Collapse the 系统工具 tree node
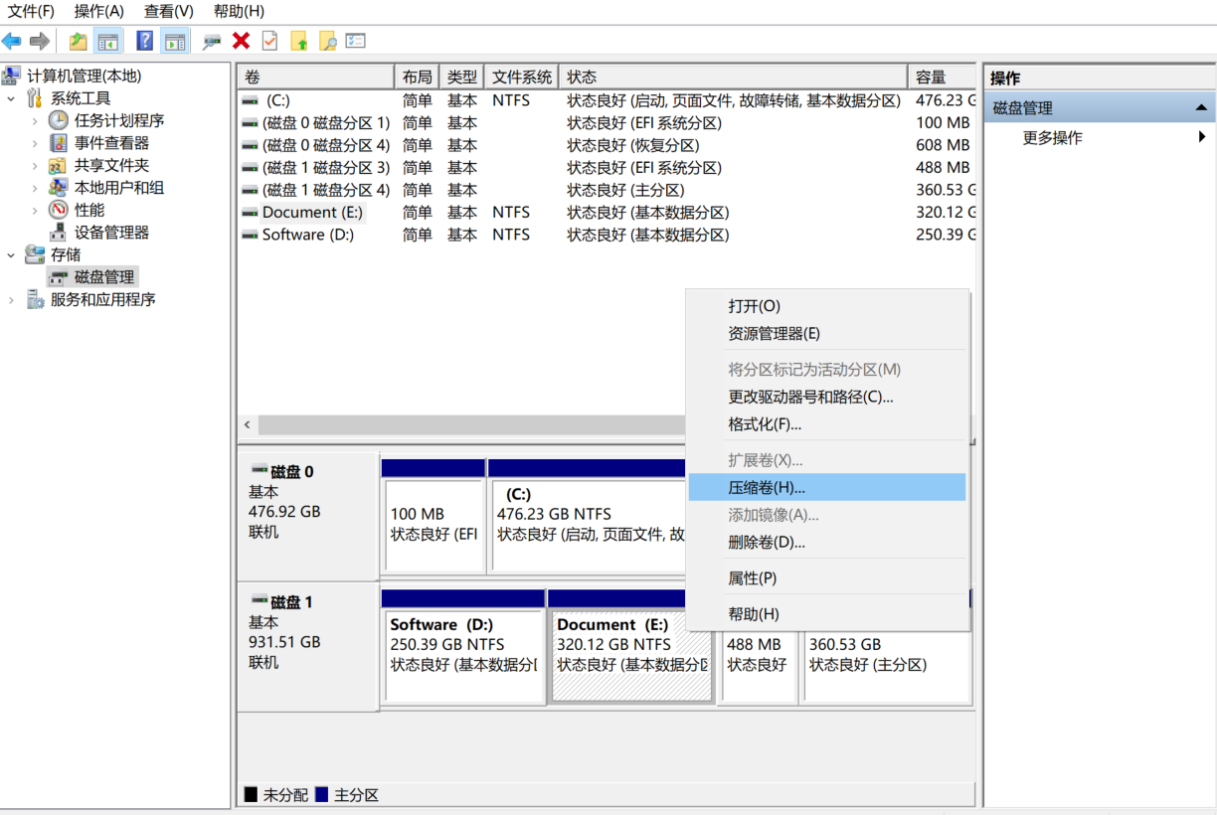The height and width of the screenshot is (815, 1217). coord(12,98)
